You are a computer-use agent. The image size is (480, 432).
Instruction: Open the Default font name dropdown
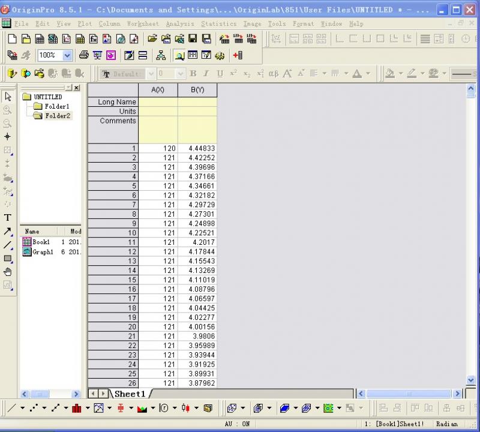pyautogui.click(x=151, y=74)
